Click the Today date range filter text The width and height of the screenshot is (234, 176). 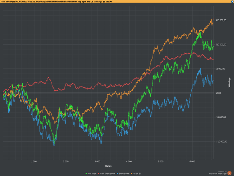[26, 2]
